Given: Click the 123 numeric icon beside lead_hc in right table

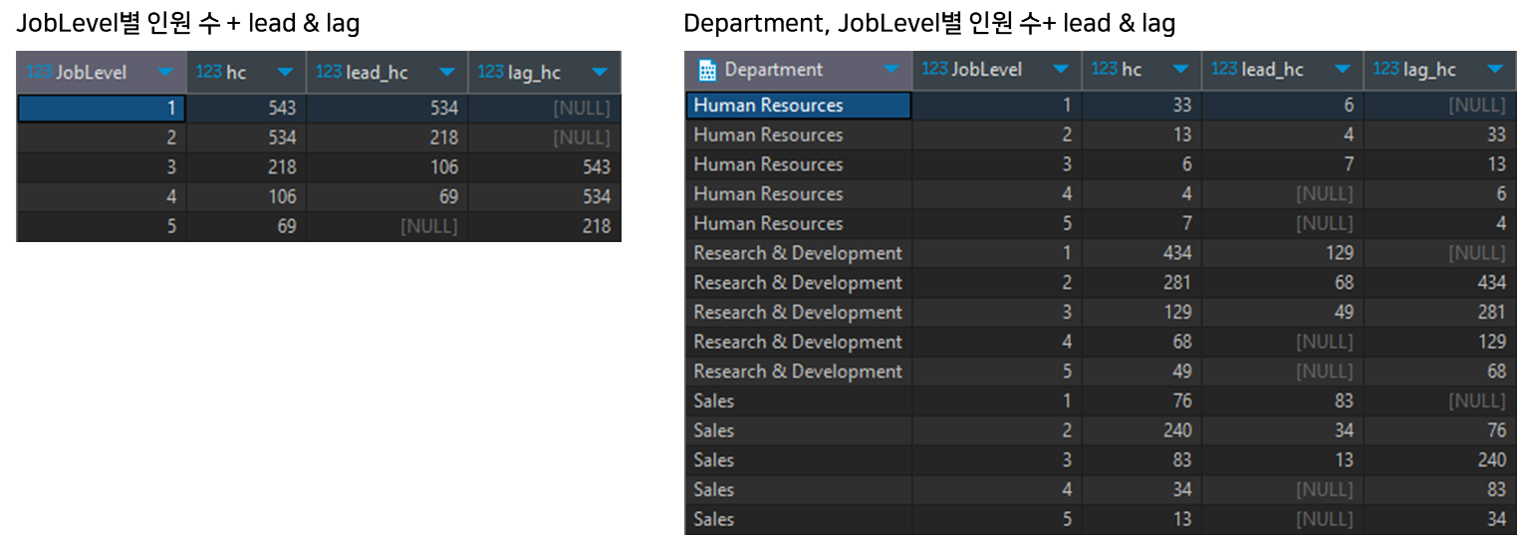Looking at the screenshot, I should 1224,69.
